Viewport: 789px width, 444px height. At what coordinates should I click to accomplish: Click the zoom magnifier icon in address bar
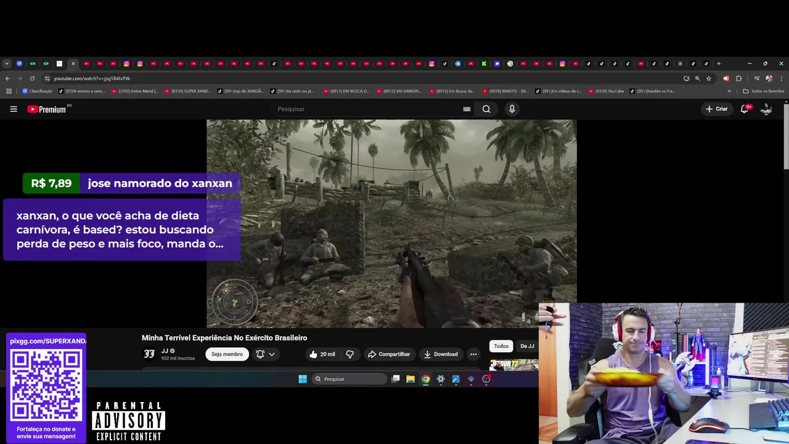[x=697, y=78]
